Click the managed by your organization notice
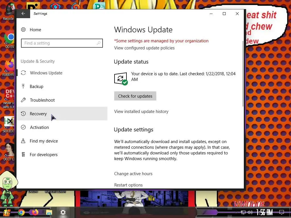This screenshot has width=291, height=218. (x=161, y=41)
